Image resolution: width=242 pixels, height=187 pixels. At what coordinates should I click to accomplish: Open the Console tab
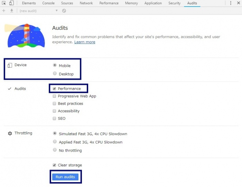pyautogui.click(x=48, y=3)
